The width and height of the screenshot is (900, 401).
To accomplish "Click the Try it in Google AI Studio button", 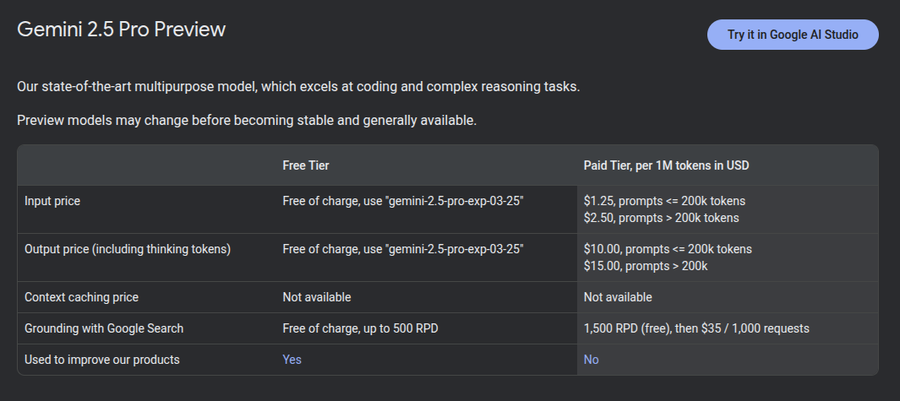I will point(792,35).
